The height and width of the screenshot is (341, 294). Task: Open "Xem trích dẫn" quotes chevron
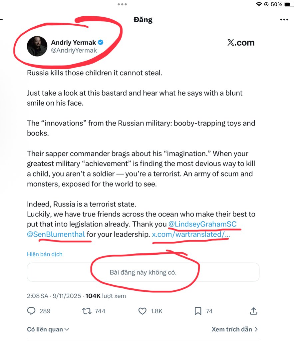coord(235,329)
